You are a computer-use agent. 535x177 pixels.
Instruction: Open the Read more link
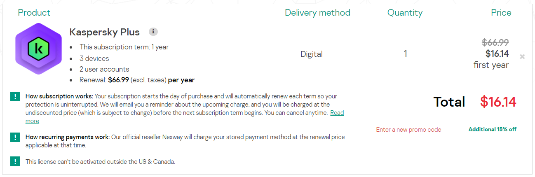point(337,113)
